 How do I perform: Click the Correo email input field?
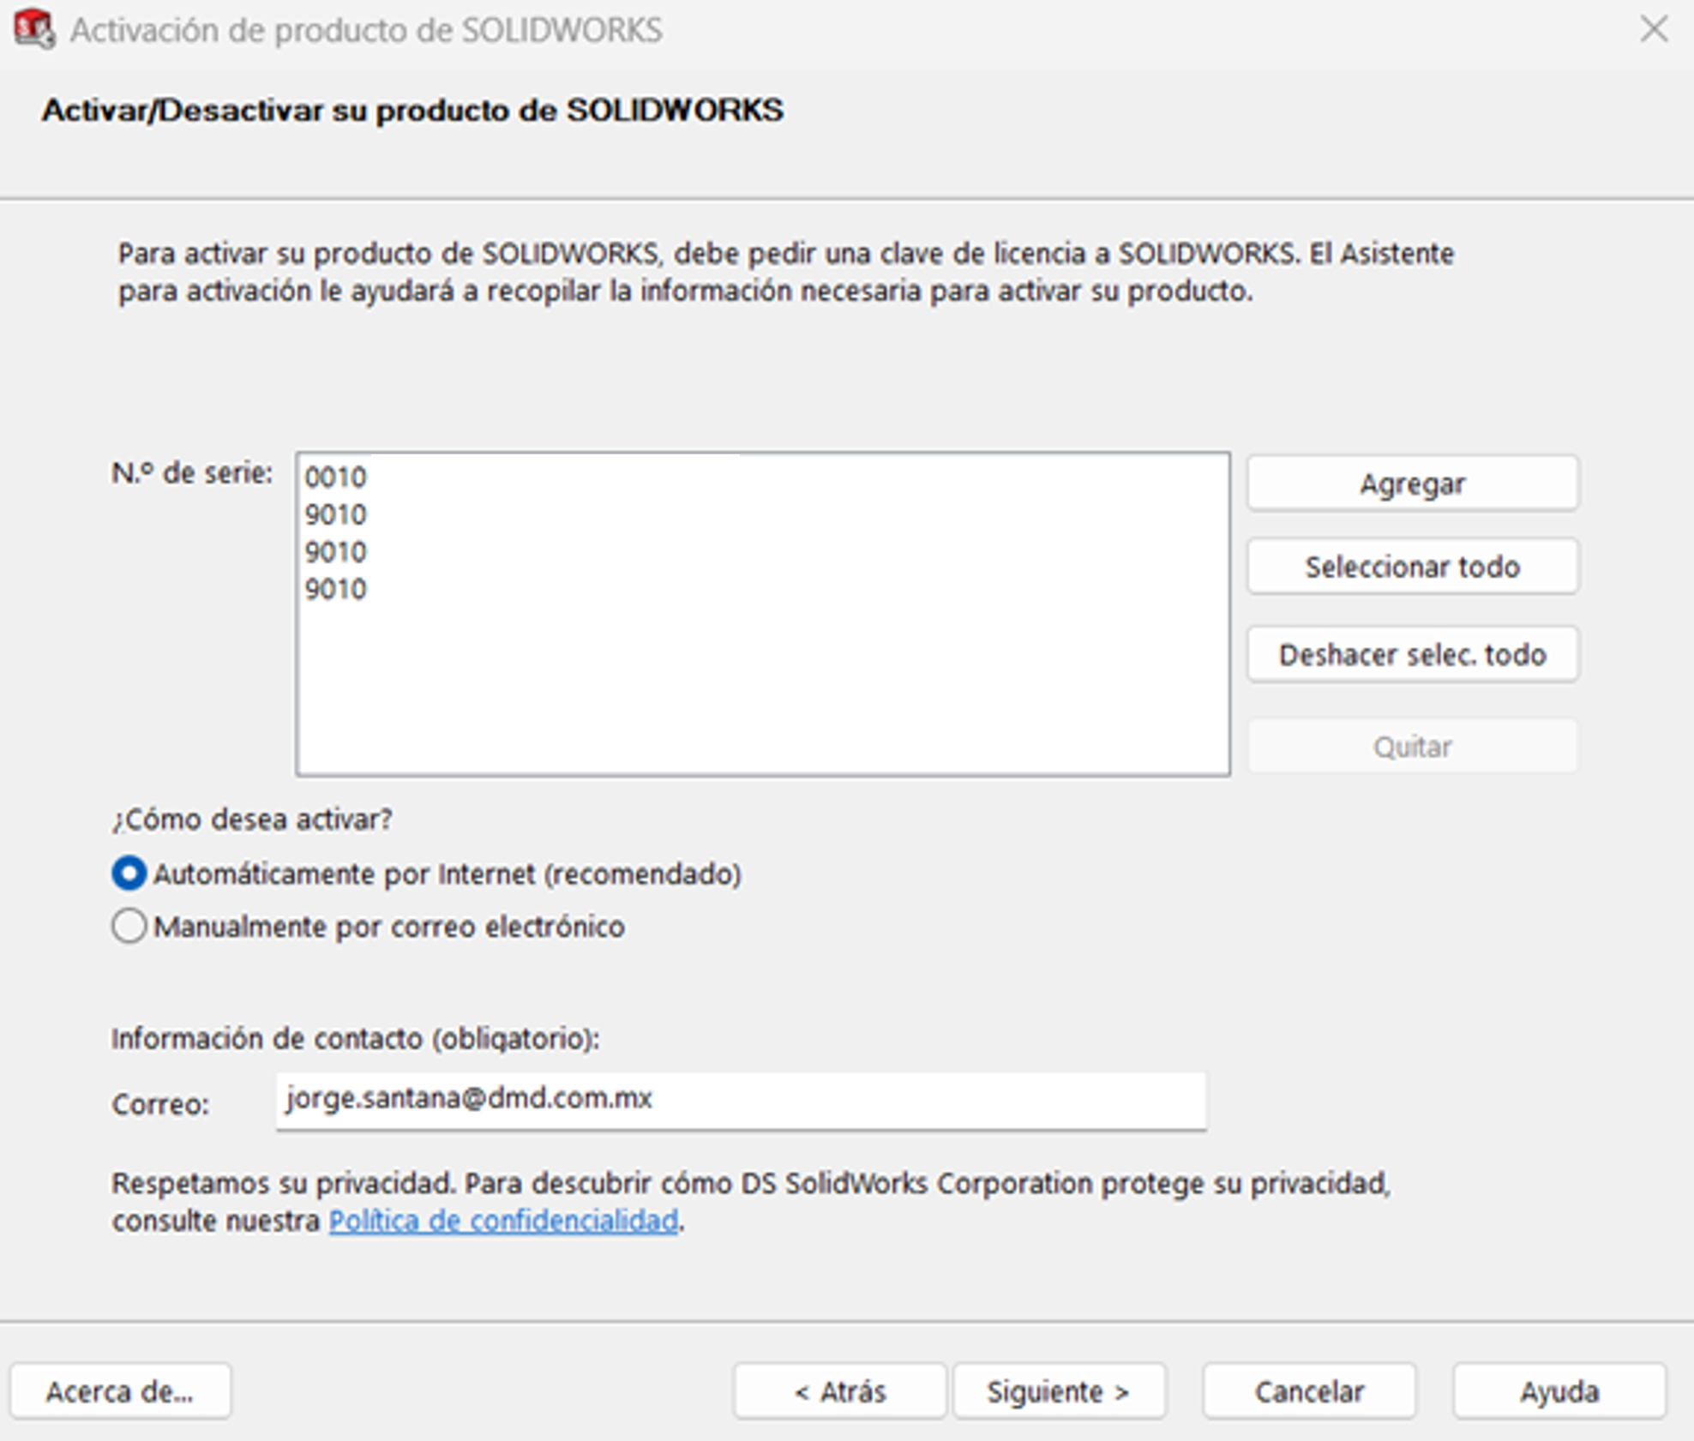click(x=741, y=1101)
